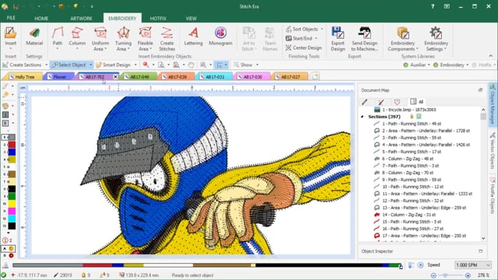Screen dimensions: 498x280
Task: Collapse the Sections (397) tree node
Action: [363, 117]
